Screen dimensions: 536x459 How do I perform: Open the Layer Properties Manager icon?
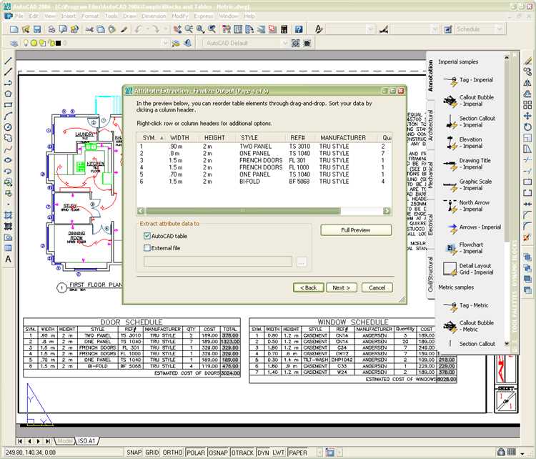(x=14, y=44)
